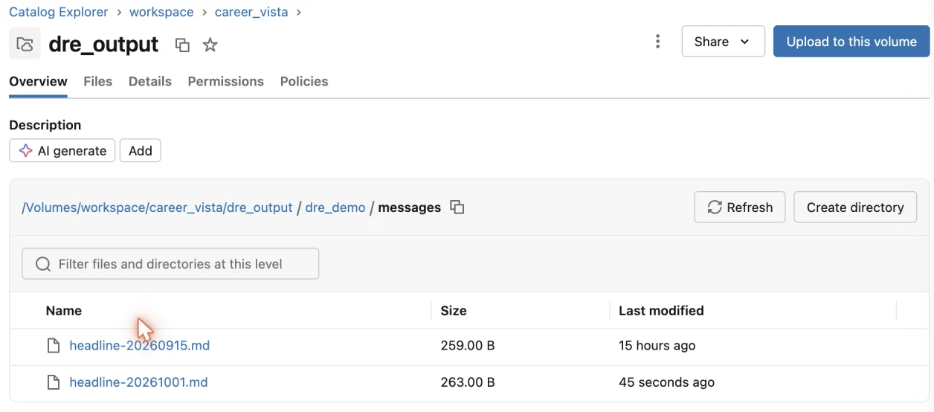Viewport: 934px width, 412px height.
Task: Switch to the Files tab
Action: (97, 82)
